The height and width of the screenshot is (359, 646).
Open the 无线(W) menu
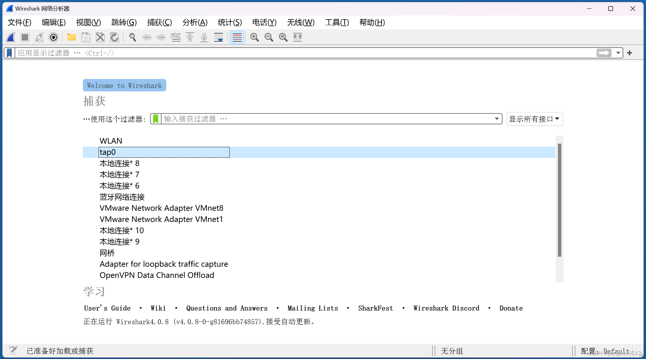[301, 22]
